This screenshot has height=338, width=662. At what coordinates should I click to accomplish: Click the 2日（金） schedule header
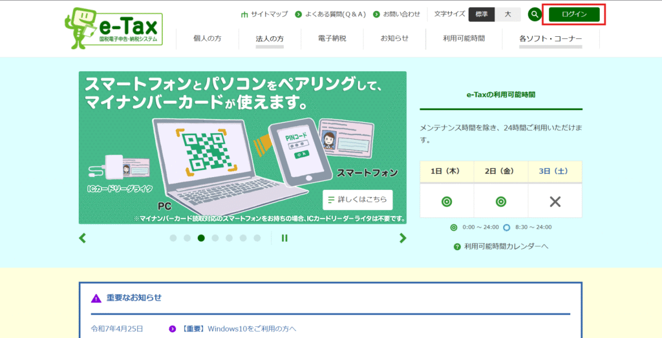coord(501,171)
